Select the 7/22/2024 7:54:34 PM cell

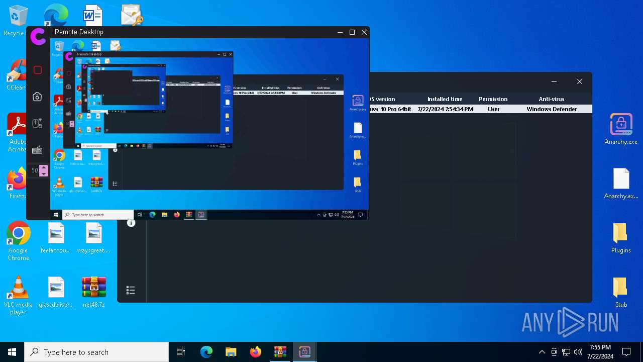point(445,109)
